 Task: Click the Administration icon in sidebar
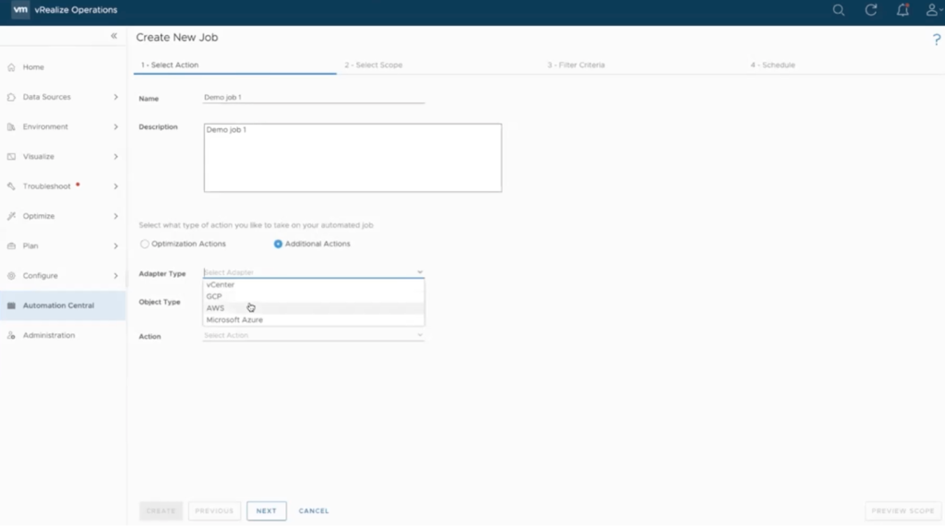11,335
